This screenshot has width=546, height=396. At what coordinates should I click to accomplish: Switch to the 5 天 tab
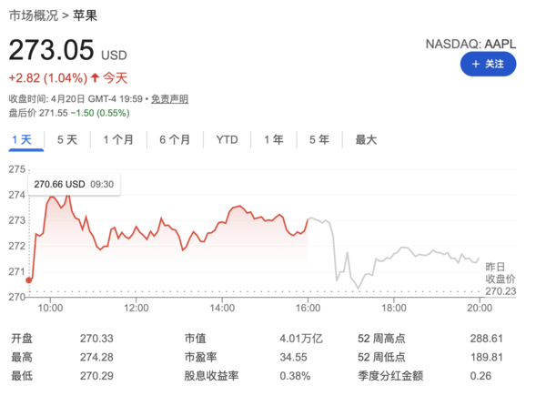click(x=67, y=140)
